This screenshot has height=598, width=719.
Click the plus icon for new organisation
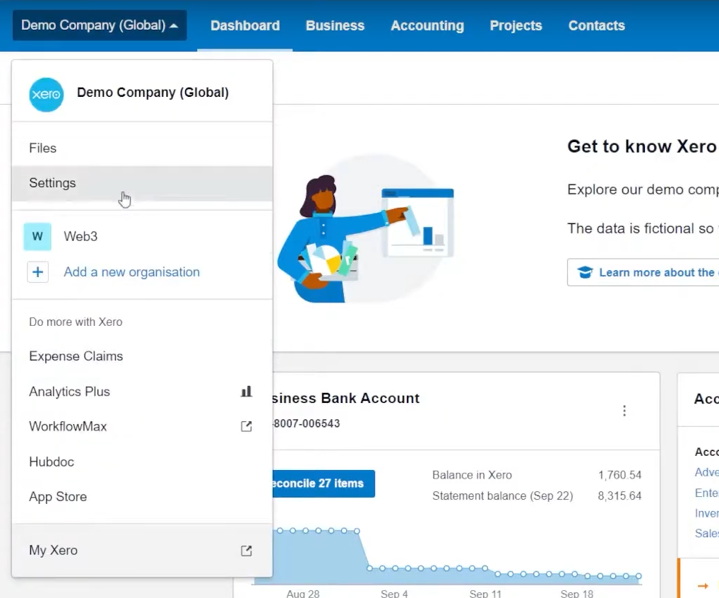coord(37,272)
